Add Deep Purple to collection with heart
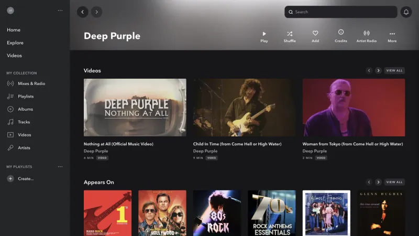 315,37
